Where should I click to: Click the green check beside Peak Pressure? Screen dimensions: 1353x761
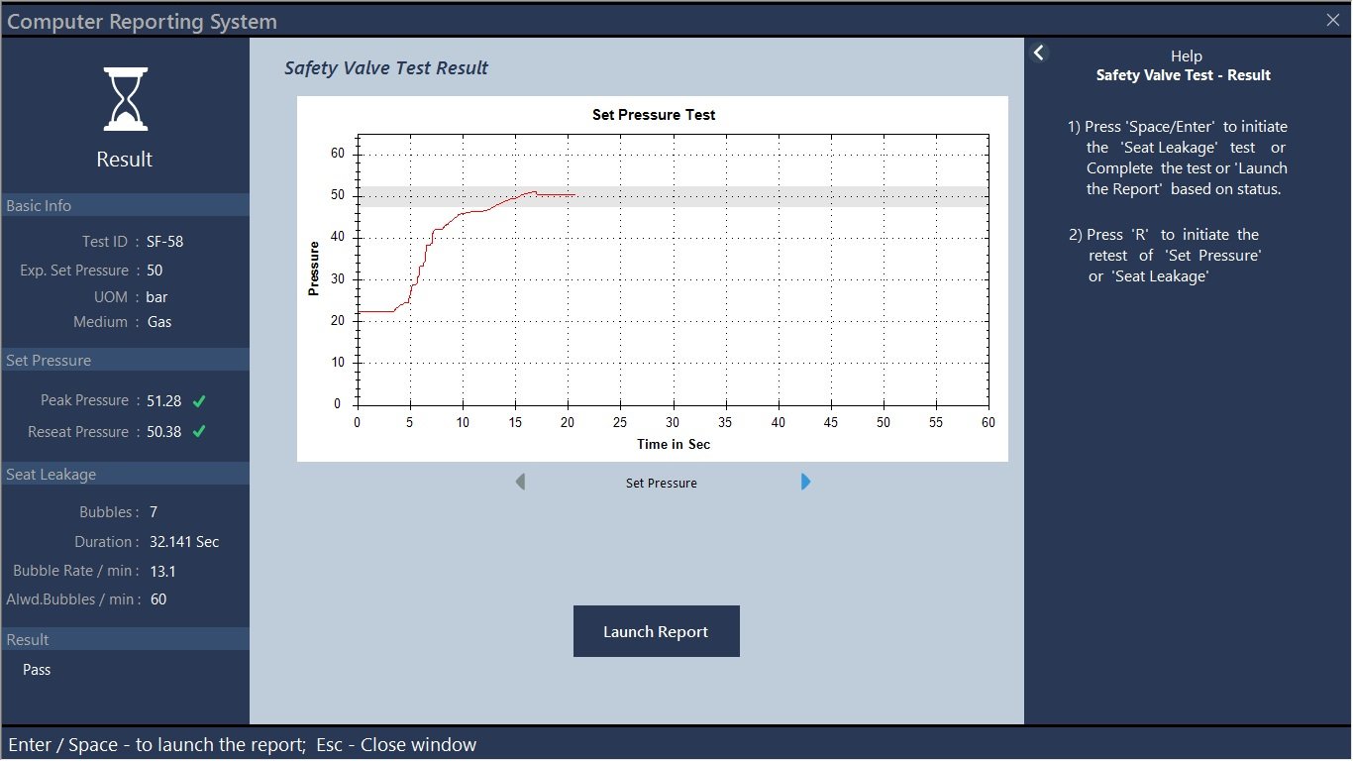pyautogui.click(x=199, y=401)
